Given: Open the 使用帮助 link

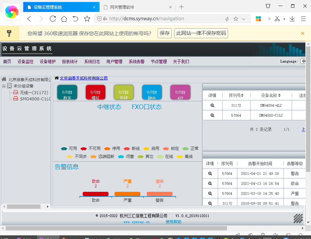Looking at the screenshot, I should (174, 222).
